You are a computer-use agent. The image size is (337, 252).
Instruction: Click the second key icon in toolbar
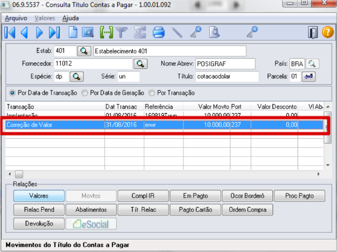(x=252, y=32)
